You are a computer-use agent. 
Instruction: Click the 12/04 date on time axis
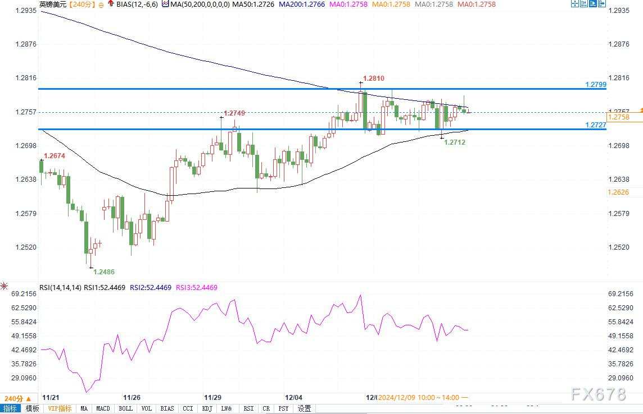click(293, 398)
